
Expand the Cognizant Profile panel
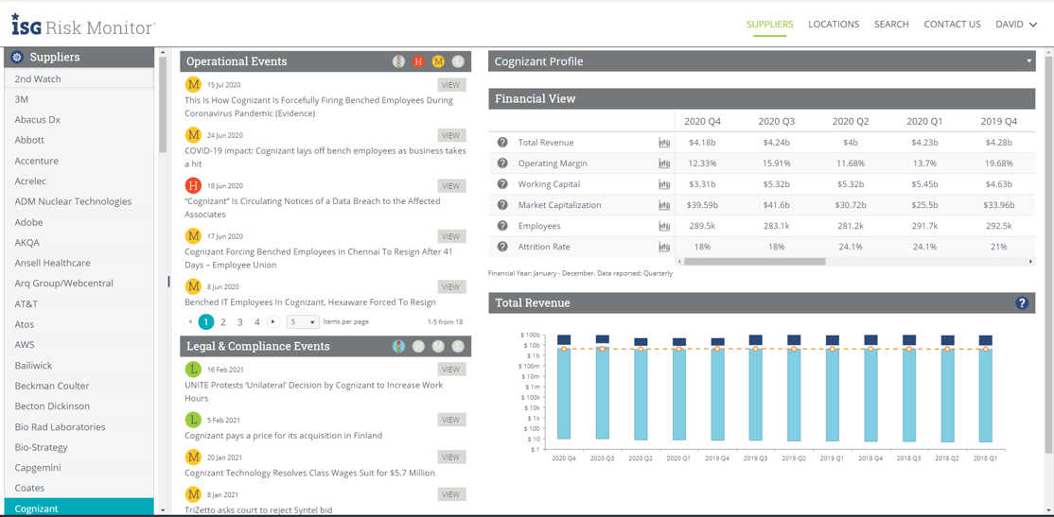1028,61
